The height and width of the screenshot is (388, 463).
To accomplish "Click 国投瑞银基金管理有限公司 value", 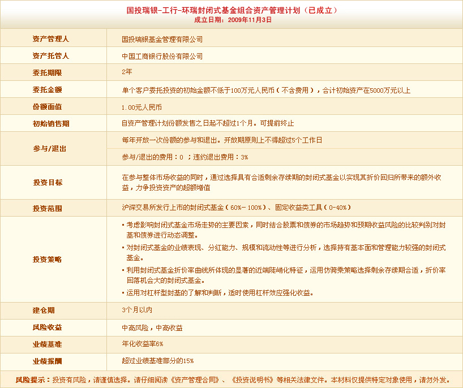I will click(162, 40).
